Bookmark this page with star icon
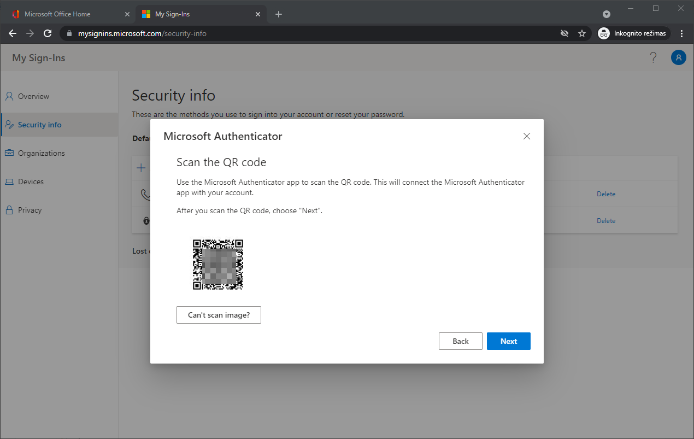 [x=582, y=33]
